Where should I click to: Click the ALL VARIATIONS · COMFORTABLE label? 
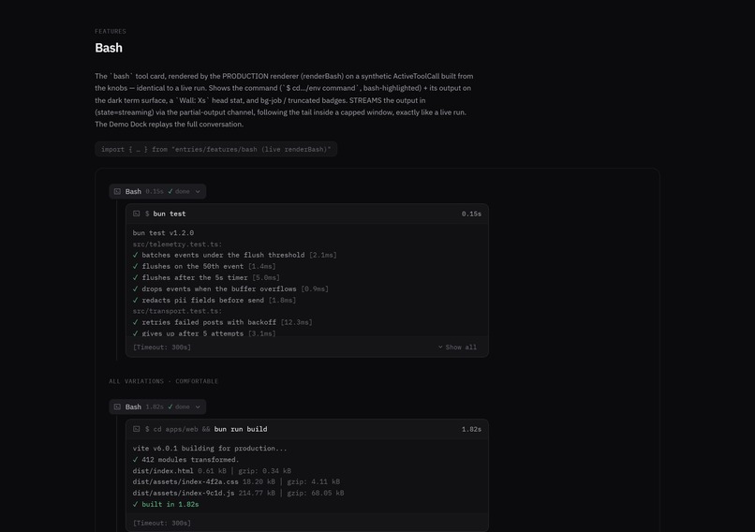pyautogui.click(x=163, y=381)
